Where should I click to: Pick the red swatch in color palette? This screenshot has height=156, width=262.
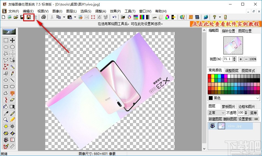[209, 76]
